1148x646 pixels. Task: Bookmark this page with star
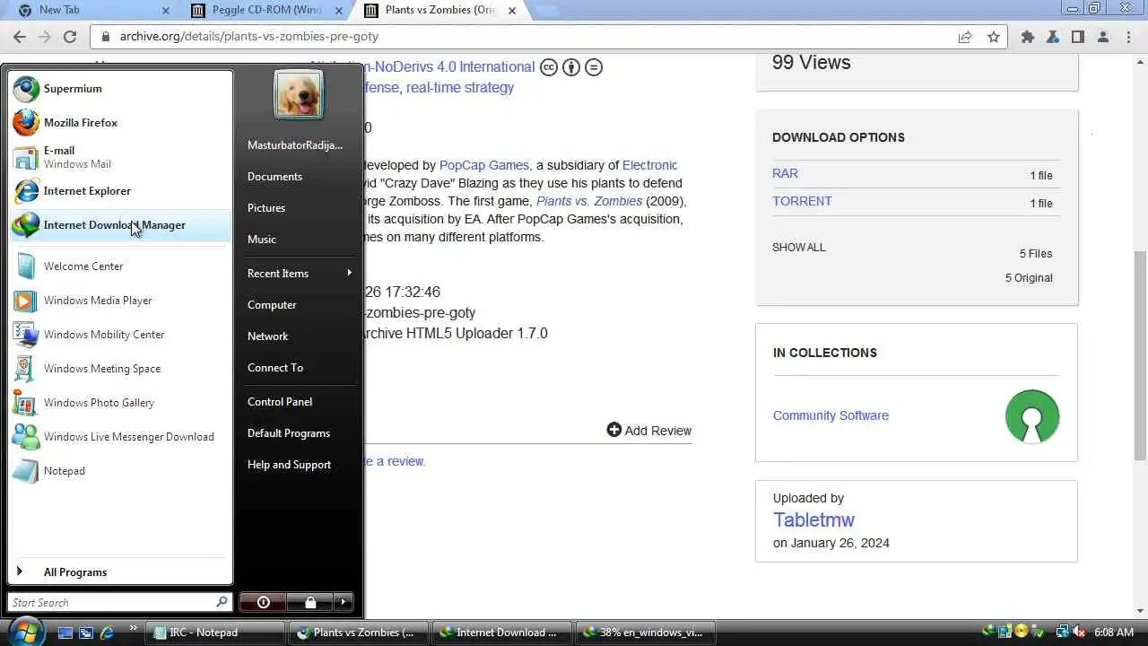coord(994,37)
